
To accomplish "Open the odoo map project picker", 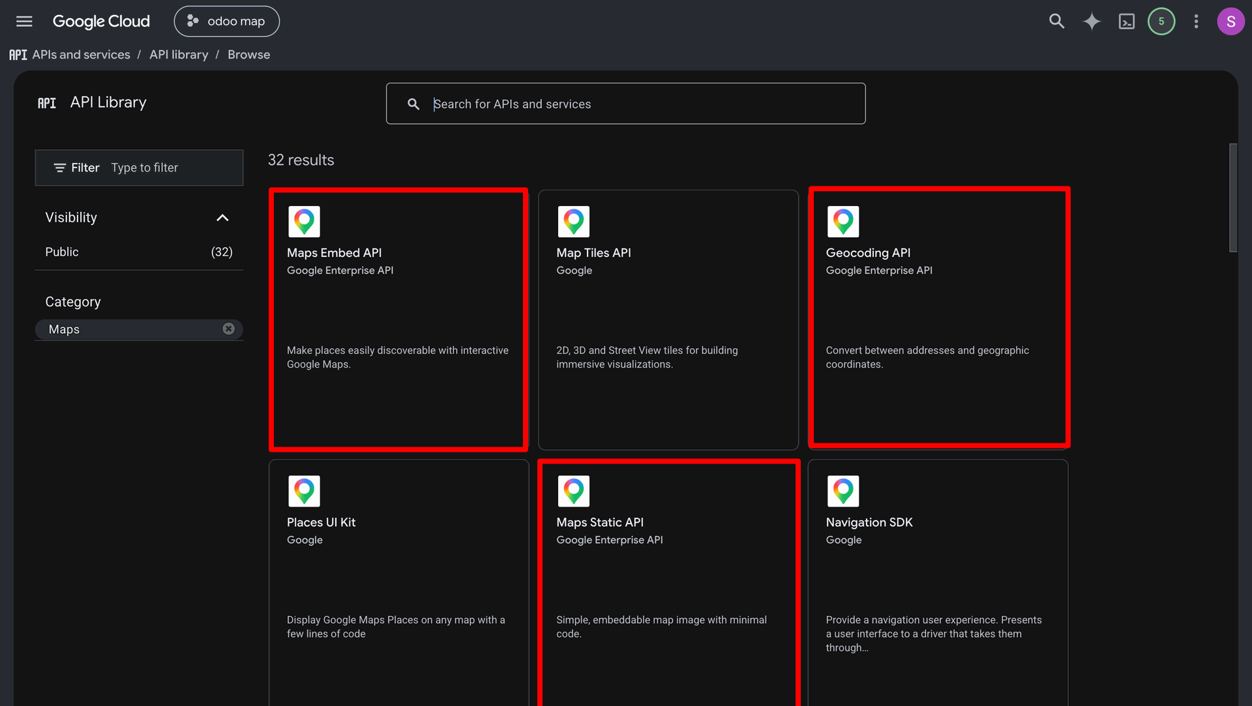I will [x=226, y=22].
